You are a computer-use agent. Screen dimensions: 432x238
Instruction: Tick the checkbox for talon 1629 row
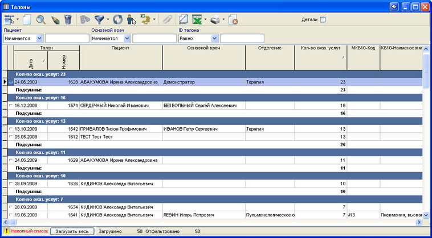point(11,160)
